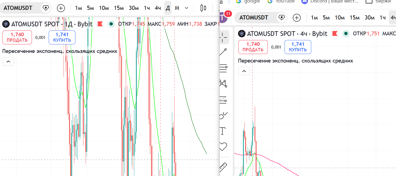Click diamond candle icon in right window symbol box
The height and width of the screenshot is (176, 396).
282,18
